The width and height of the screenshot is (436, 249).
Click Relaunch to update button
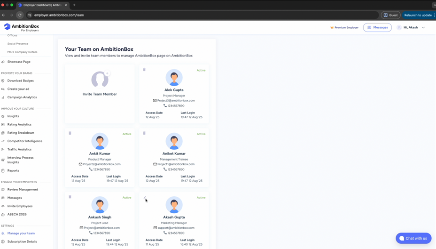pos(417,15)
